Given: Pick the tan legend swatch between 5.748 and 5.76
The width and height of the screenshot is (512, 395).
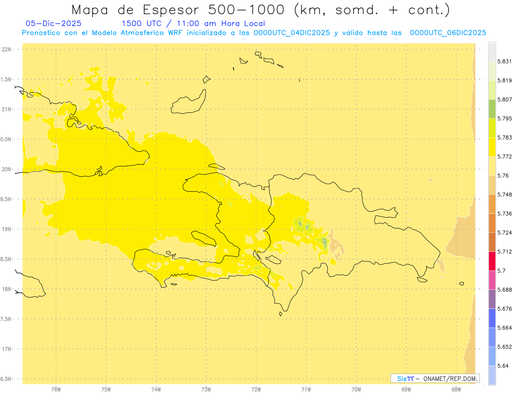Looking at the screenshot, I should click(x=492, y=185).
